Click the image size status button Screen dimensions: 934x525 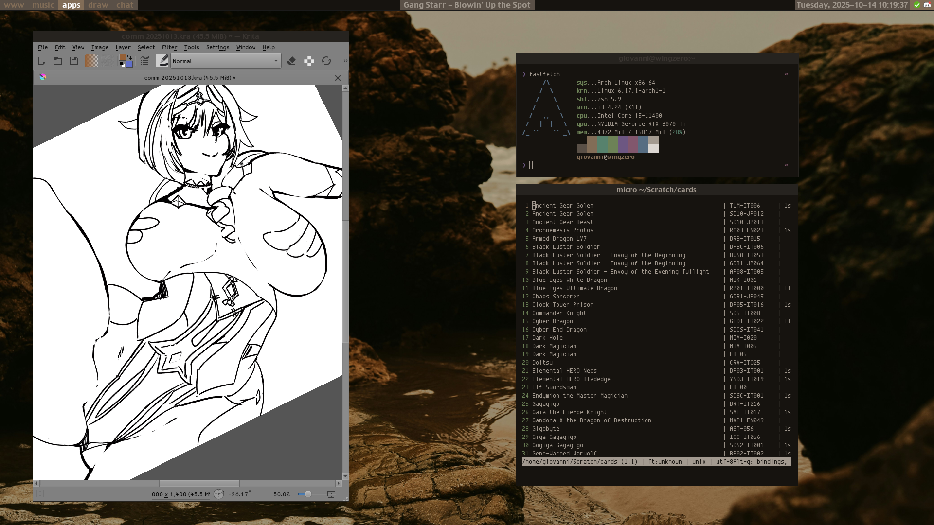180,494
